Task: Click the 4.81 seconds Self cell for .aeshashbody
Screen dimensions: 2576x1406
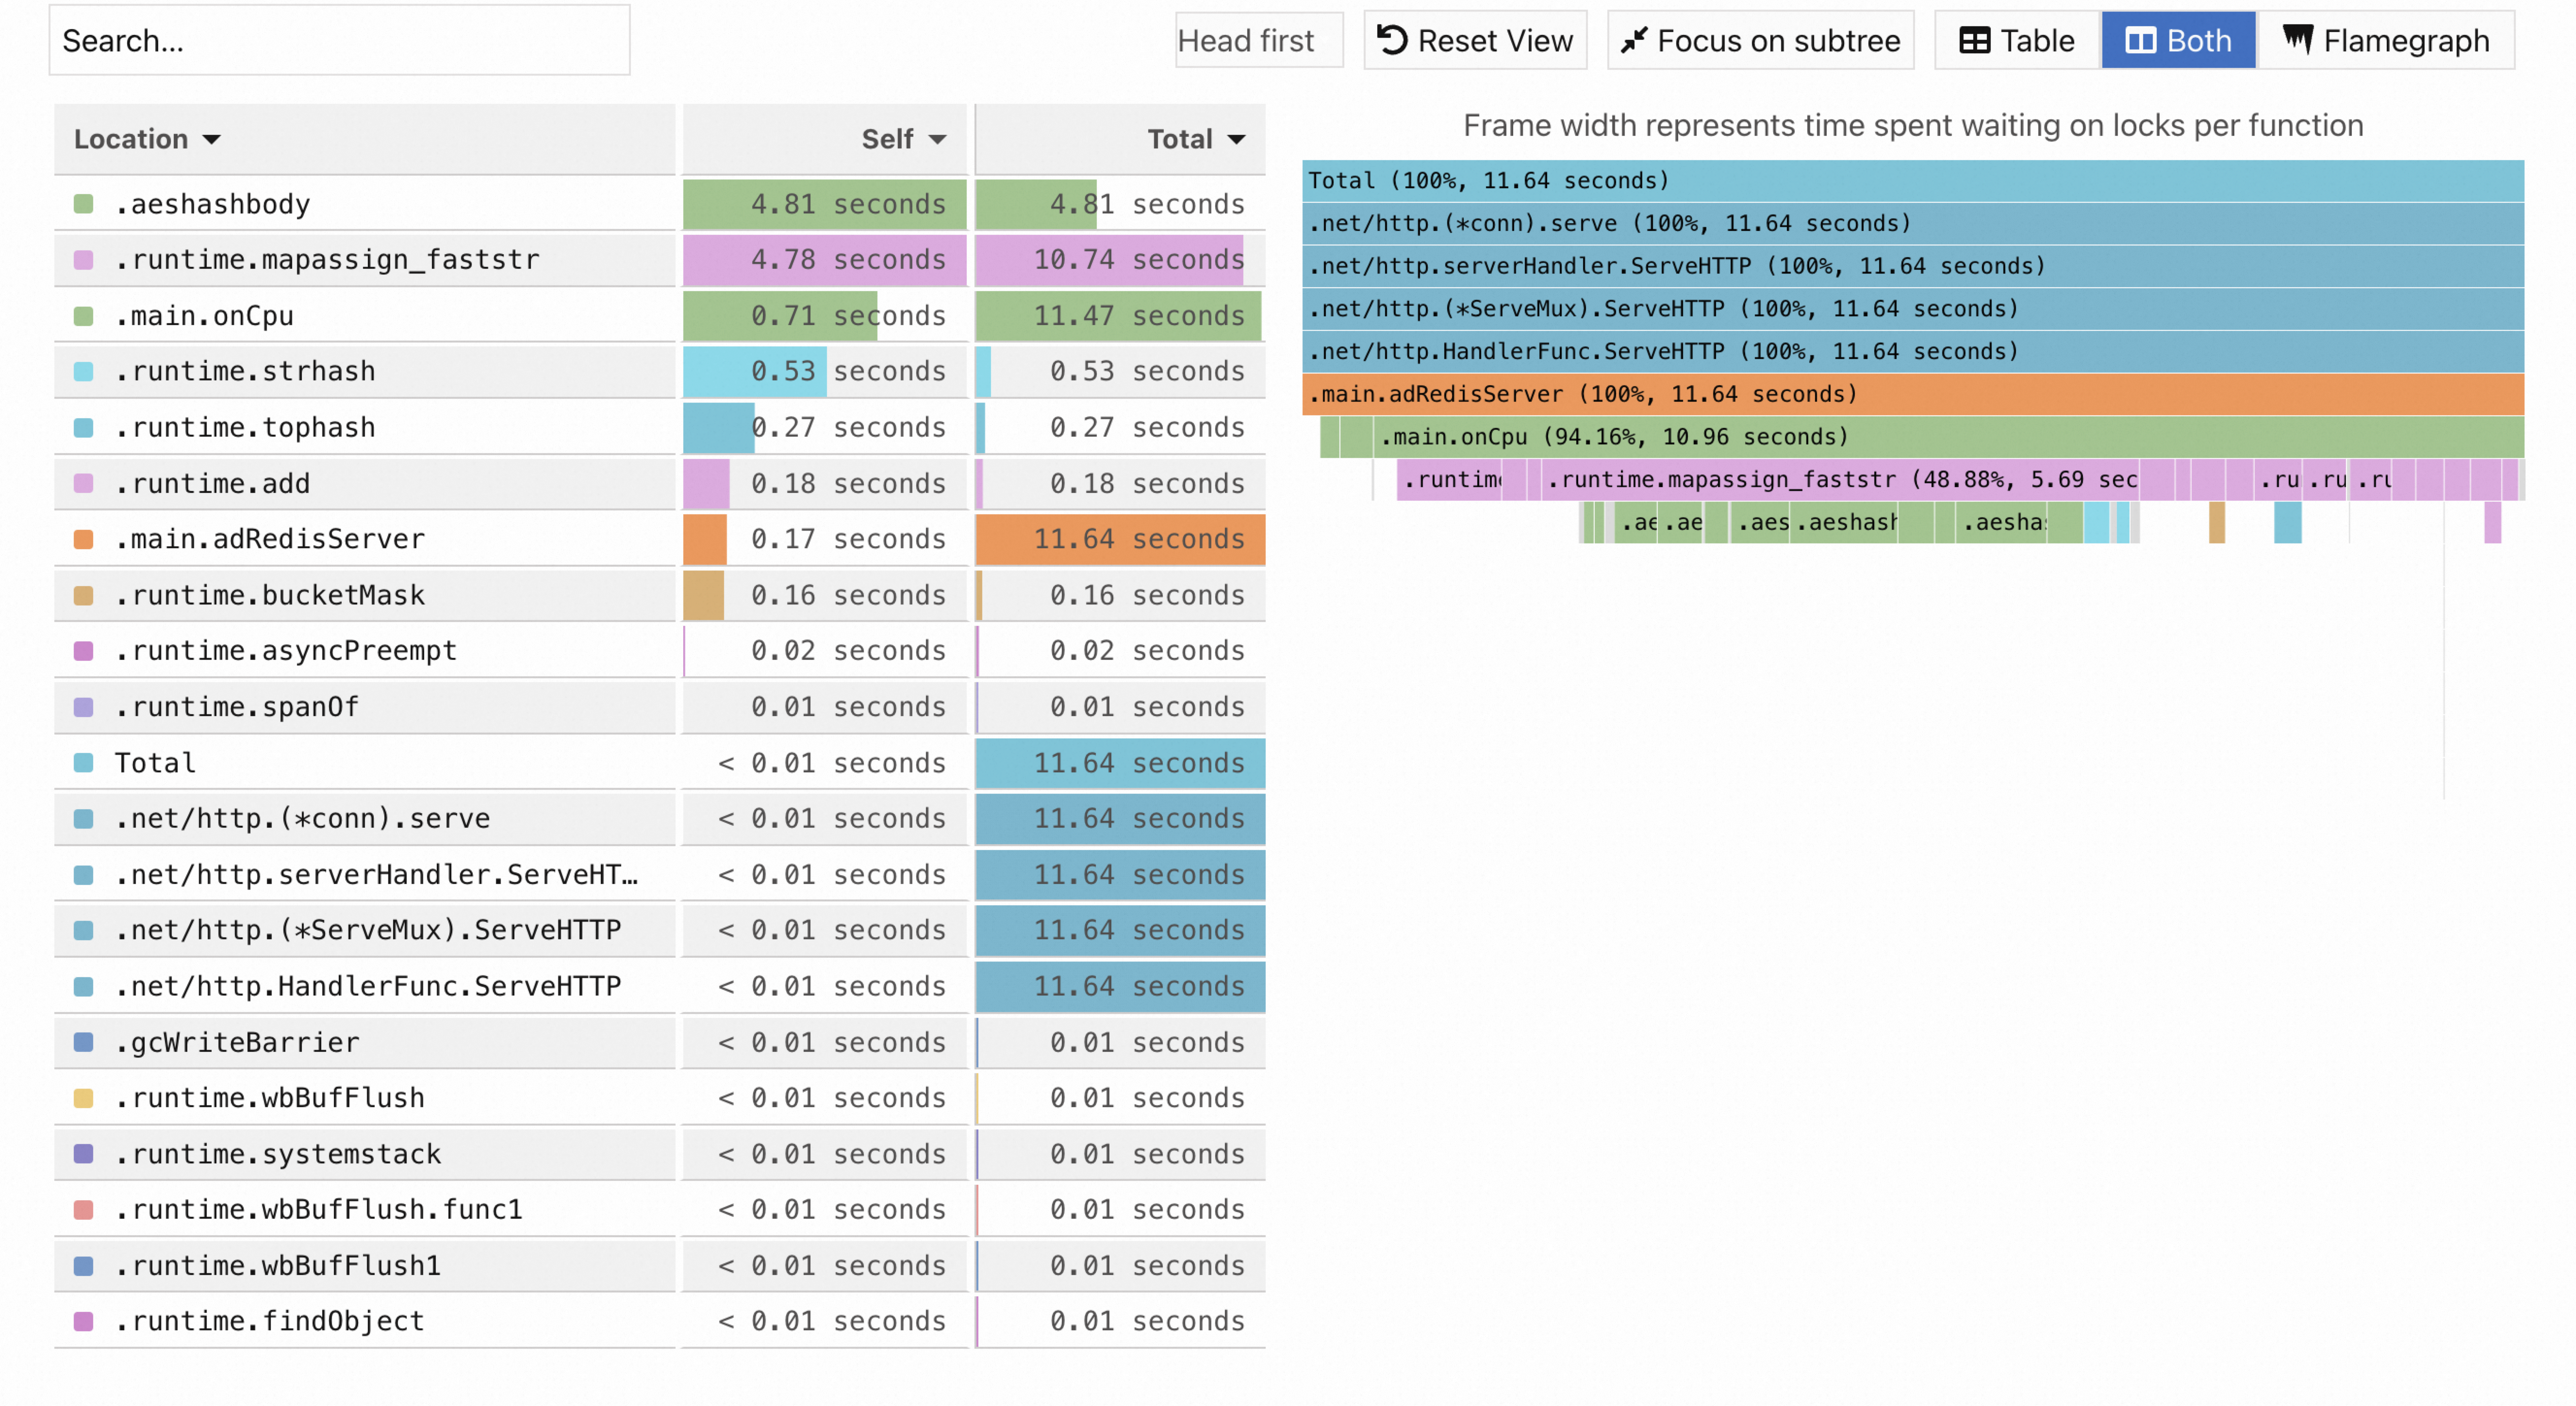Action: point(825,204)
